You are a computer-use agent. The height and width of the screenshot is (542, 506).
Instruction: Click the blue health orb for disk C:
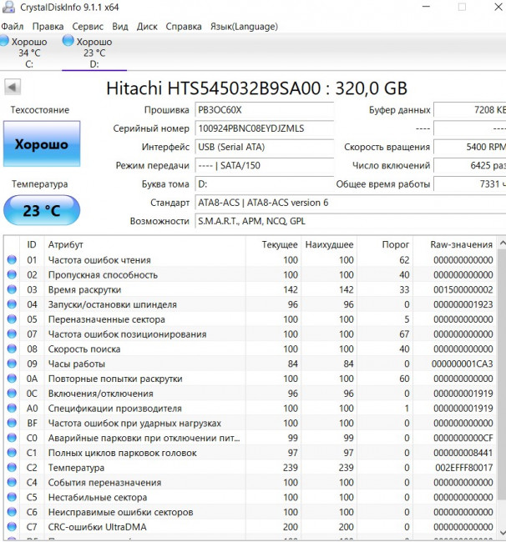tap(4, 41)
